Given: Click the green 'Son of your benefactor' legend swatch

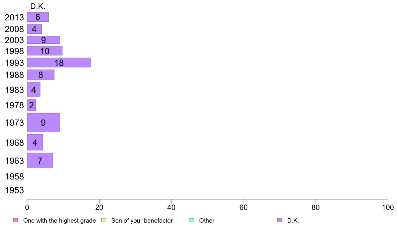Looking at the screenshot, I should point(104,220).
